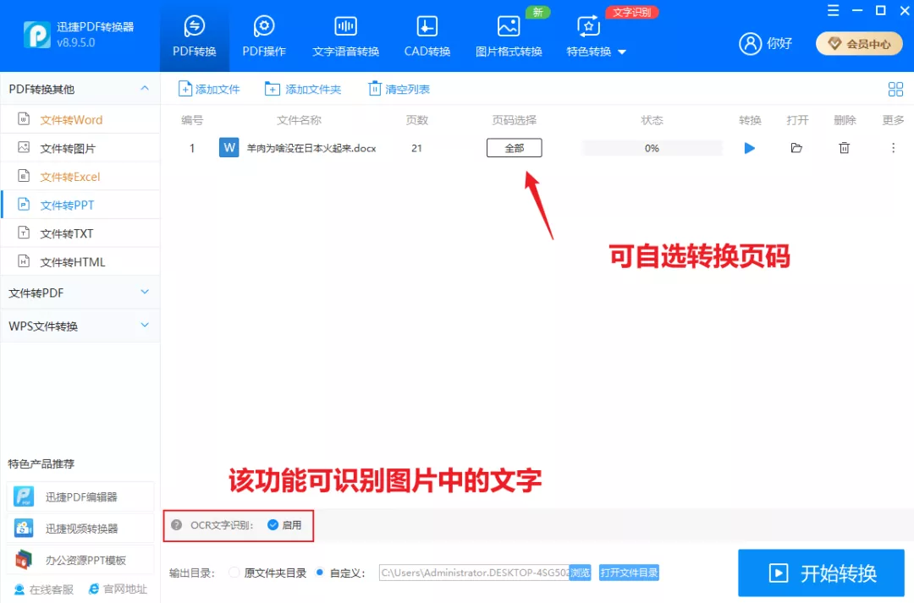
Task: Click 在线客服 support link
Action: click(44, 589)
